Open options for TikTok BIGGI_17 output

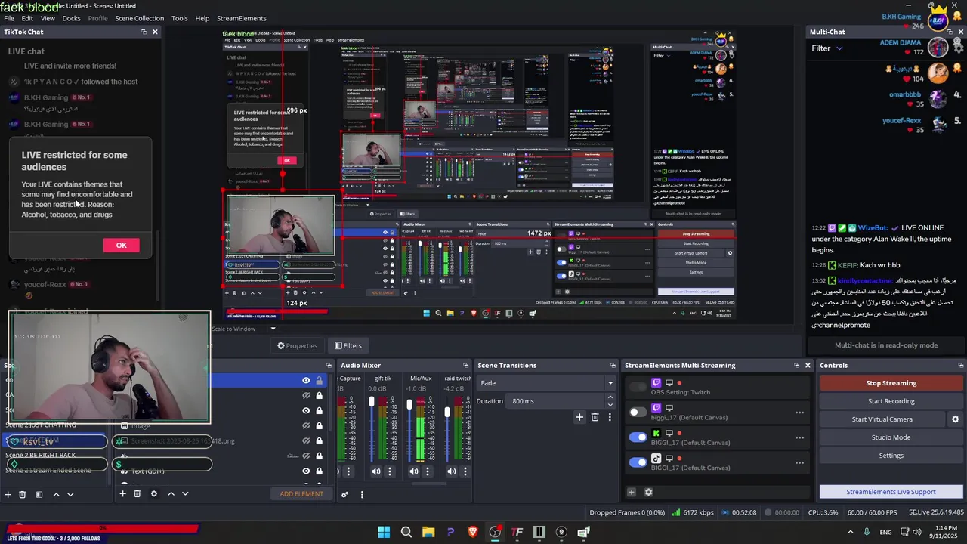(x=799, y=462)
